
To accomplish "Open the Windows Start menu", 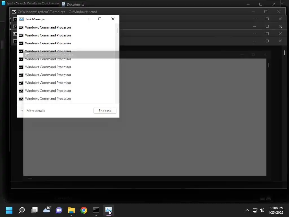I will coord(9,210).
